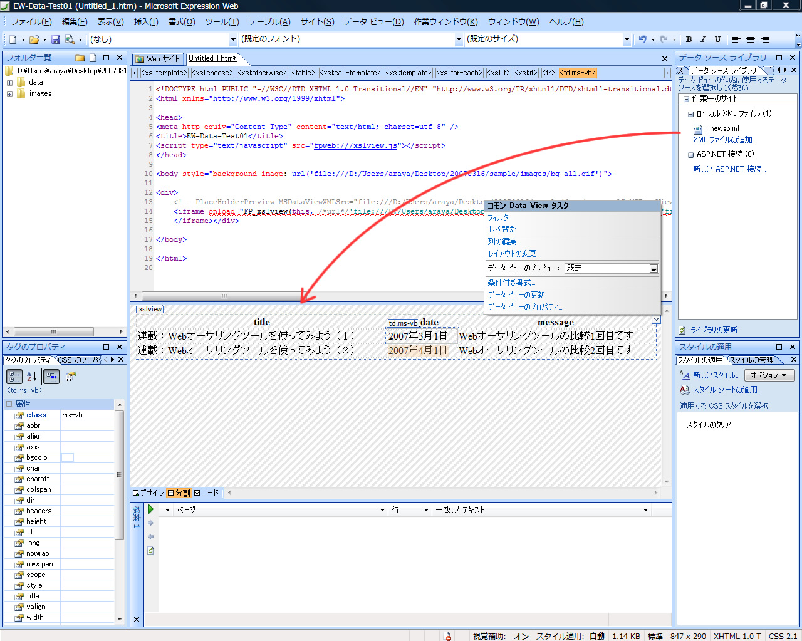
Task: Save the page with the floppy disk icon
Action: 56,39
